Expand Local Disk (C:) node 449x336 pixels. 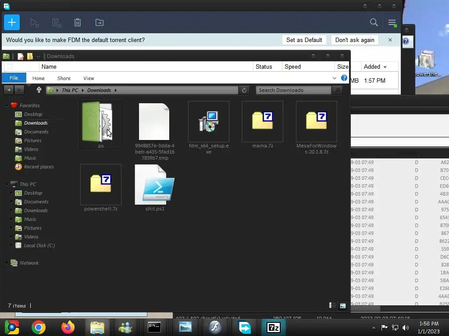coord(12,246)
